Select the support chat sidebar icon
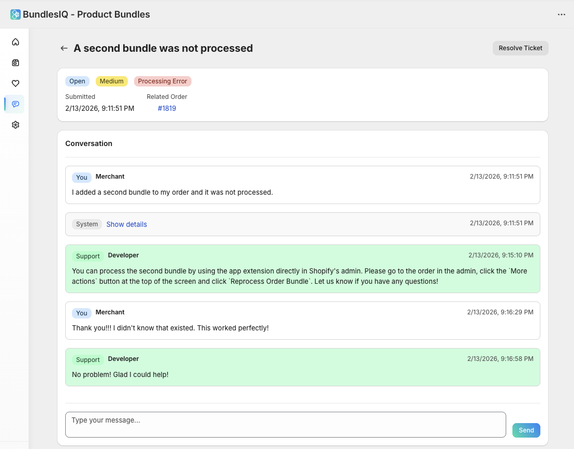 15,104
